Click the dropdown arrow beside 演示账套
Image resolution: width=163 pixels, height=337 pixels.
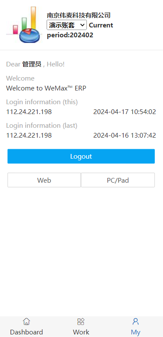[x=82, y=25]
